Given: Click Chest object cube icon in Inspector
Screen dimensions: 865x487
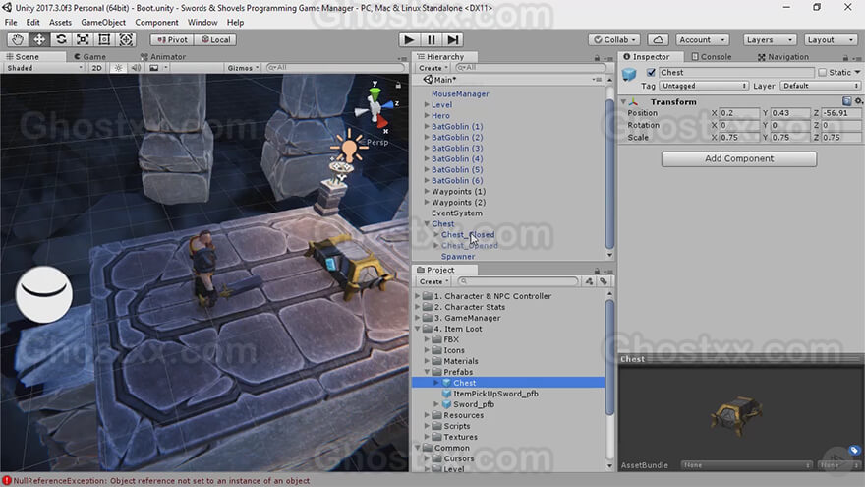Looking at the screenshot, I should pyautogui.click(x=629, y=74).
